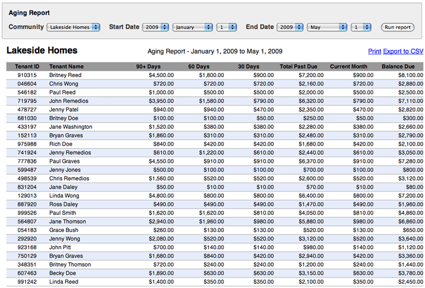This screenshot has height=288, width=425.
Task: Select tenant name Jane Thomson
Action: [x=68, y=221]
